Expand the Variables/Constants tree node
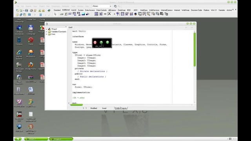 [x=47, y=32]
